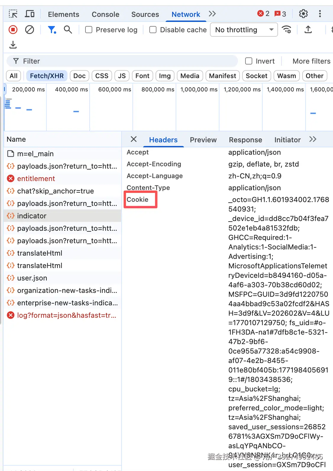Viewport: 333px width, 471px height.
Task: Toggle the network filter funnel icon
Action: (52, 30)
